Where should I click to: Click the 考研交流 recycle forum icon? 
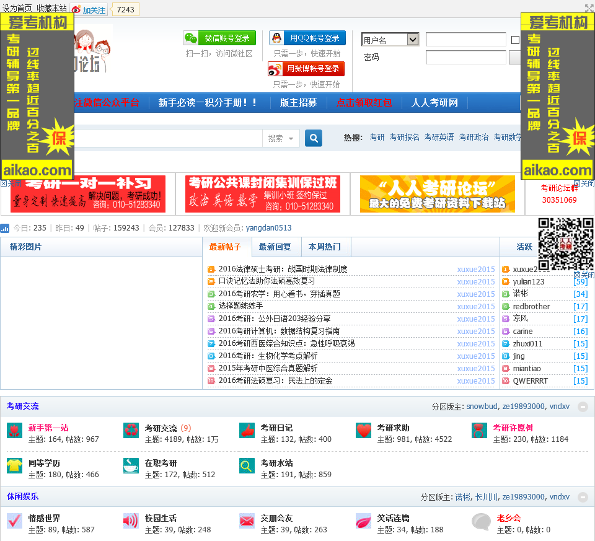coord(131,431)
